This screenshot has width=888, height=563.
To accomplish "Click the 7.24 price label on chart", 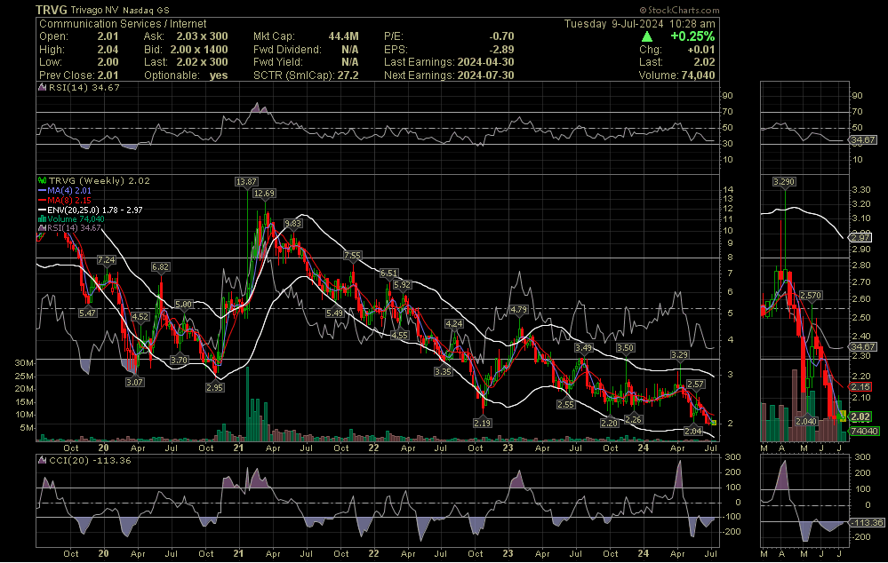I will tap(106, 259).
